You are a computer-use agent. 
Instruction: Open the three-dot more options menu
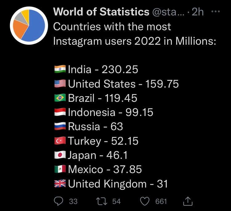(x=216, y=11)
